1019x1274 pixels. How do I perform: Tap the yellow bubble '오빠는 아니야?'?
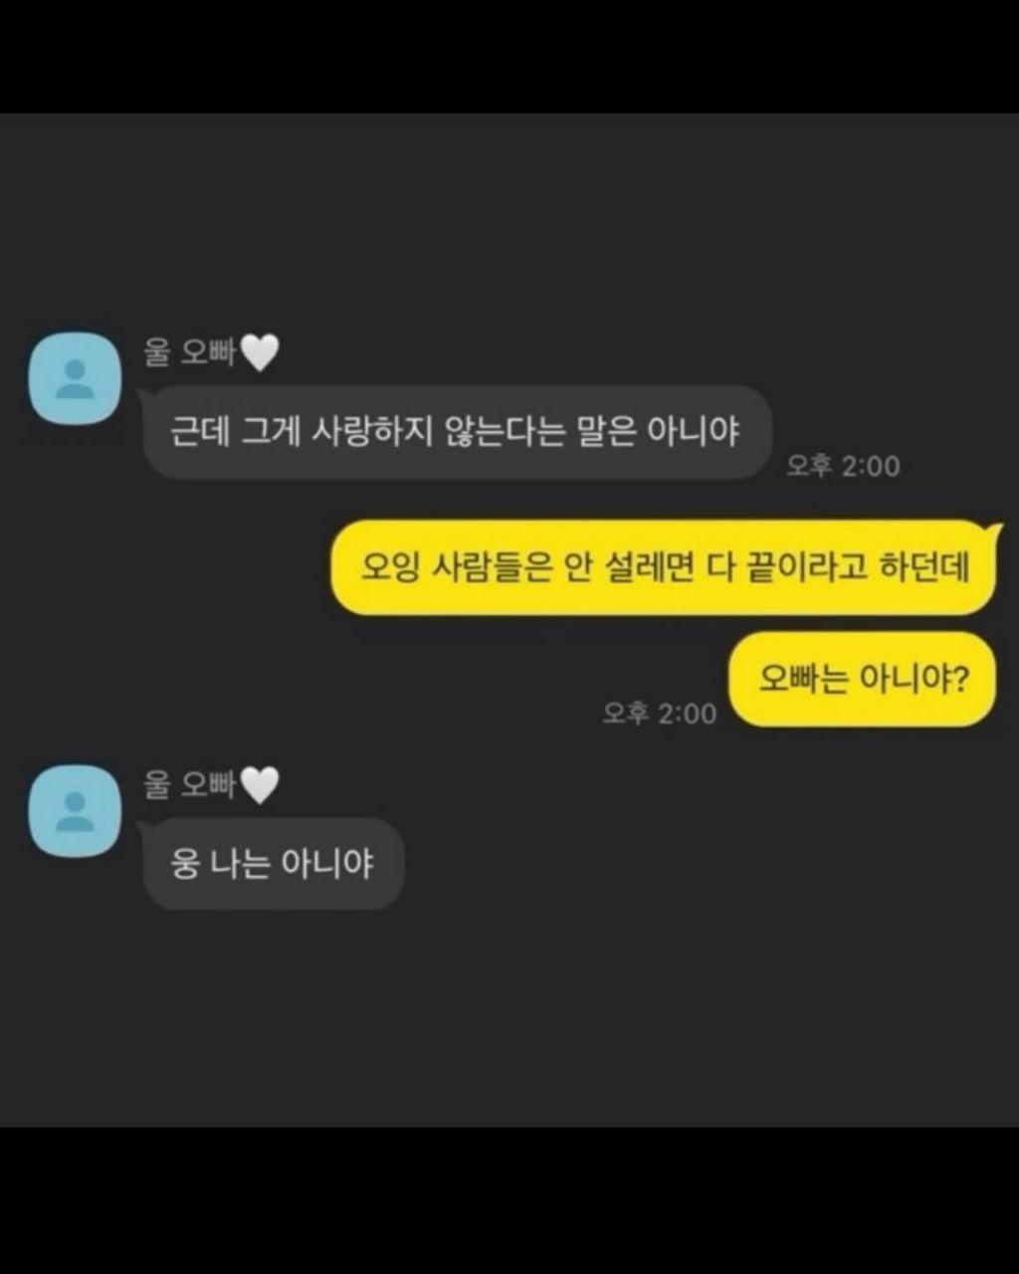point(863,679)
